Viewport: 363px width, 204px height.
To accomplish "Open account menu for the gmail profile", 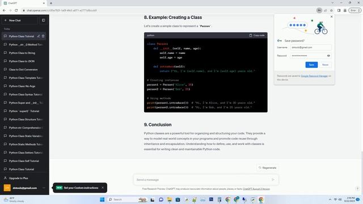I will 24,188.
